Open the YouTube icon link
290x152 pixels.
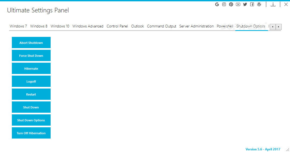click(x=238, y=4)
